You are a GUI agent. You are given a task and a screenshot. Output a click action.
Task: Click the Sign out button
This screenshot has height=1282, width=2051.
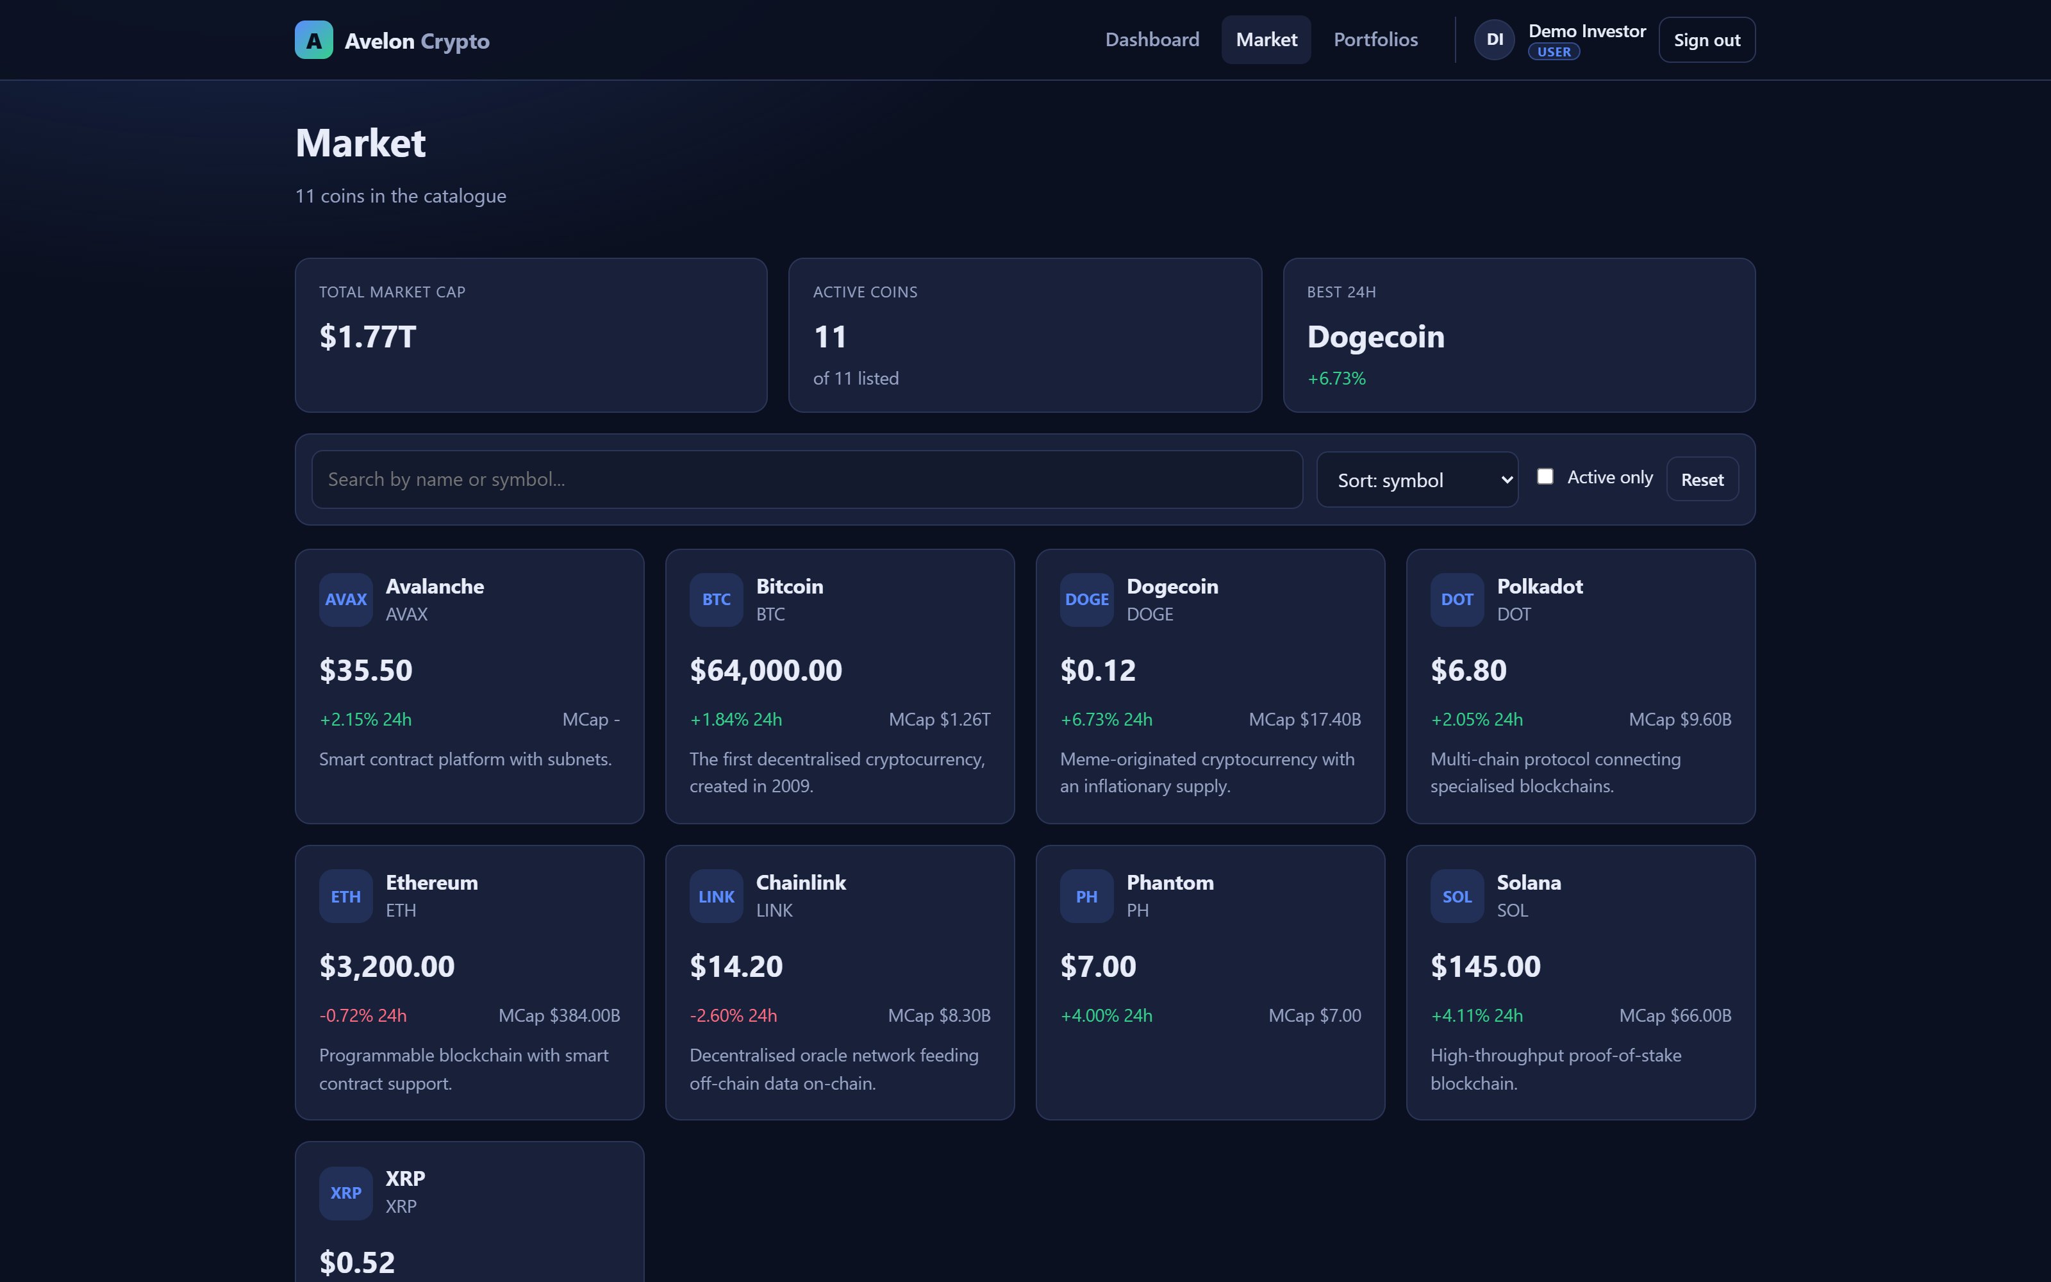click(x=1707, y=40)
